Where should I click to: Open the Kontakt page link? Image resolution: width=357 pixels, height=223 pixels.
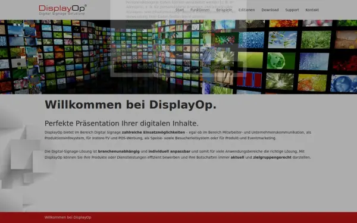tap(312, 10)
